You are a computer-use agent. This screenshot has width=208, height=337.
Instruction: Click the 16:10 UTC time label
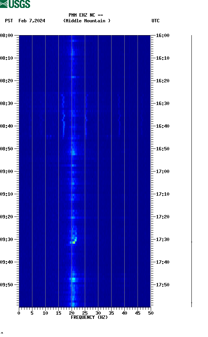(162, 58)
